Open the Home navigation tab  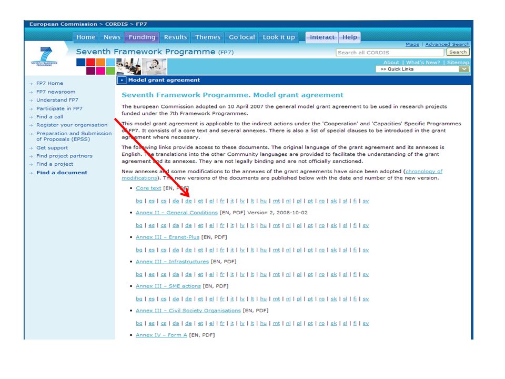pyautogui.click(x=86, y=37)
